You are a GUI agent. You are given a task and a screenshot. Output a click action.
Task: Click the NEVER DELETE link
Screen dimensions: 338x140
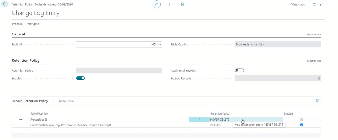pyautogui.click(x=220, y=120)
